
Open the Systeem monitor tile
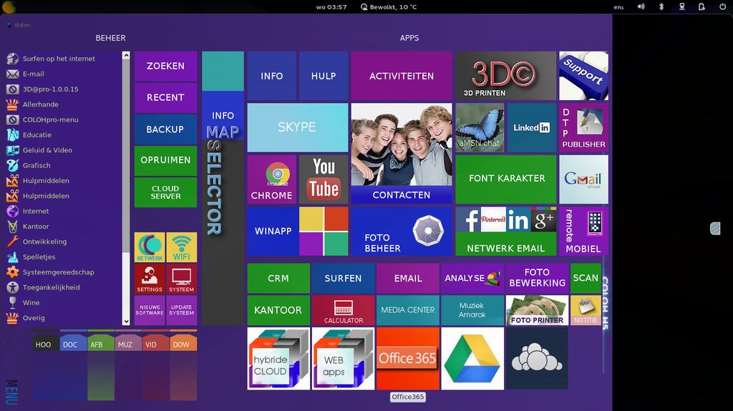tap(181, 279)
